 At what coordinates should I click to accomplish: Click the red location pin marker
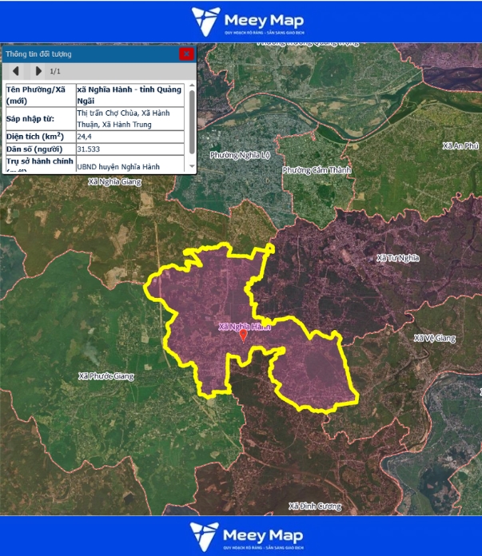[x=243, y=336]
